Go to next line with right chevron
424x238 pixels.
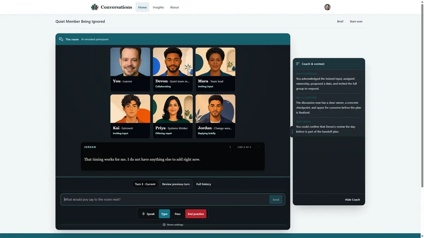tap(259, 147)
